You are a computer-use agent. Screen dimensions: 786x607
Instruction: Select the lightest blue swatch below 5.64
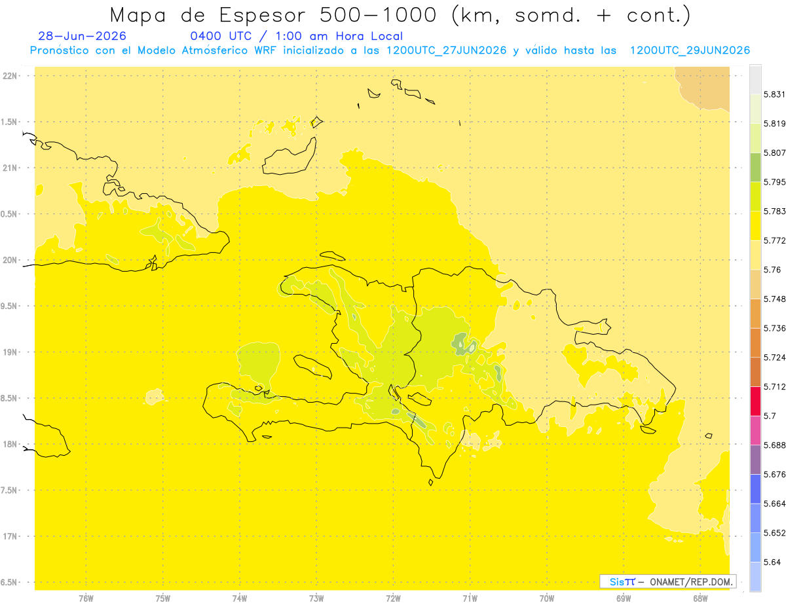pos(755,576)
